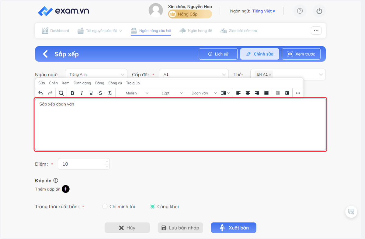
Task: Click the Nâng Cấp upgrade button
Action: point(190,14)
